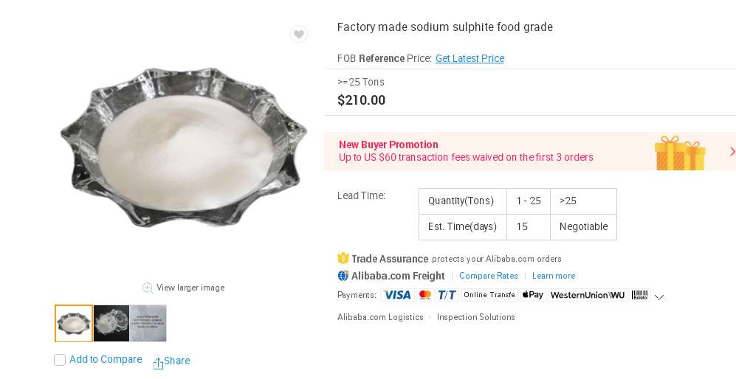The height and width of the screenshot is (379, 736).
Task: Open the New Buyer Promotion arrow
Action: tap(732, 151)
